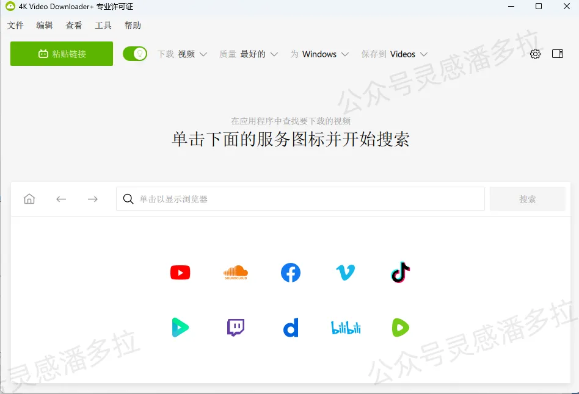Maximize the application window
This screenshot has height=394, width=579.
[539, 6]
